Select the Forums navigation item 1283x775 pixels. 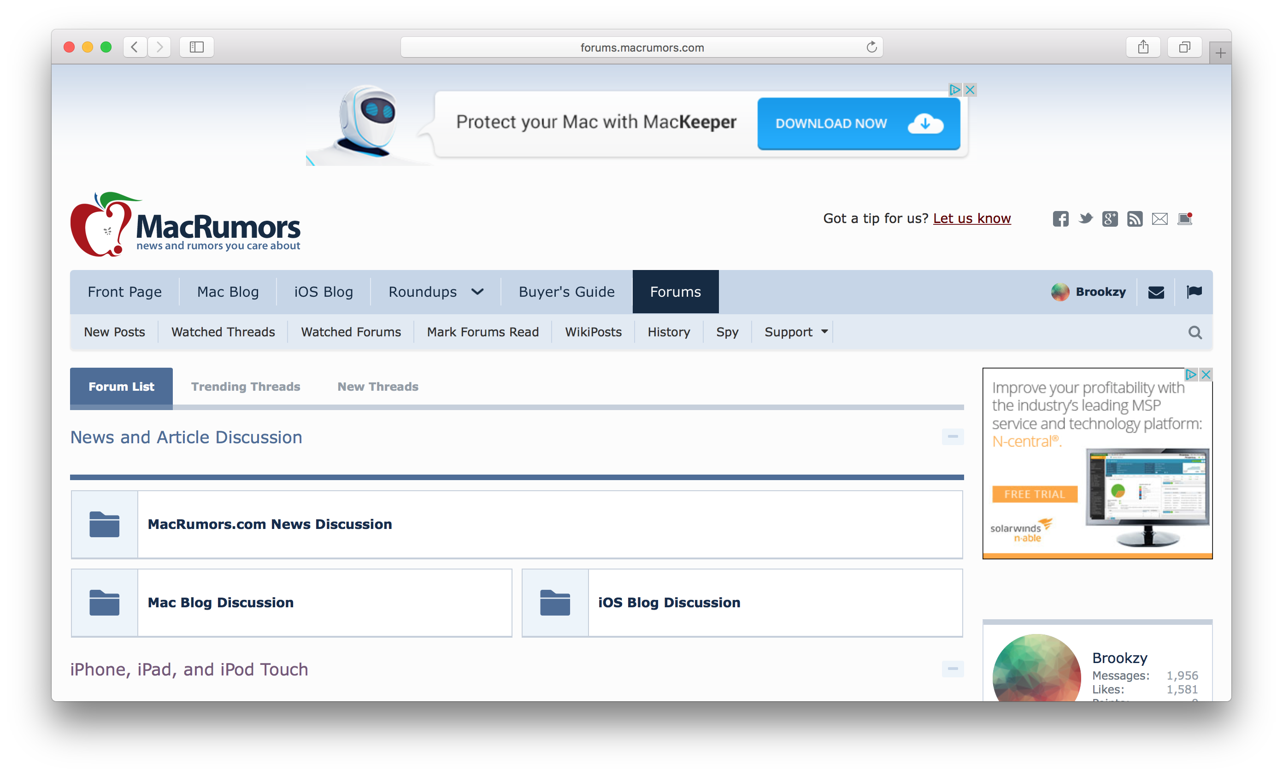pyautogui.click(x=675, y=292)
